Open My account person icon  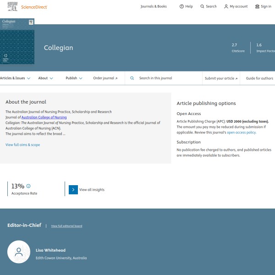[226, 6]
